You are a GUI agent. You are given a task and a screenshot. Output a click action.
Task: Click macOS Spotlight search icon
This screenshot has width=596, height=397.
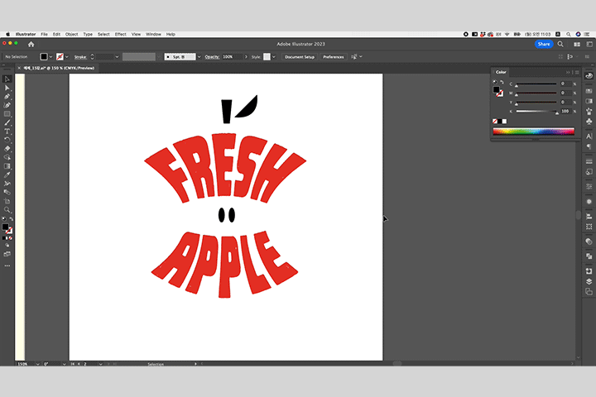[x=569, y=34]
